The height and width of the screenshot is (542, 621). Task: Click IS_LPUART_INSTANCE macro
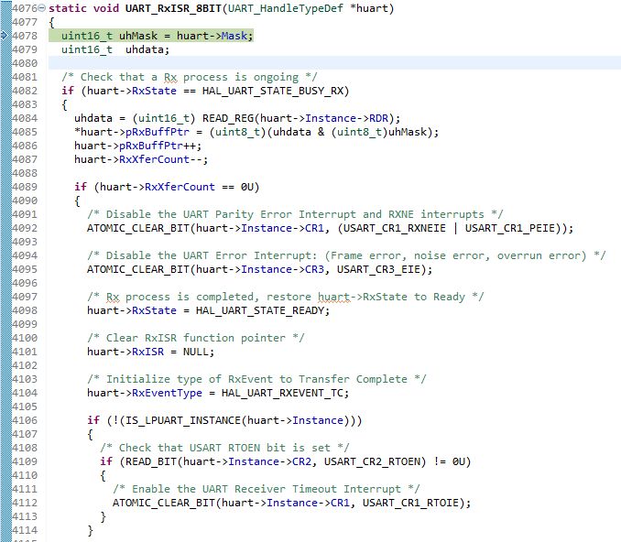coord(182,420)
